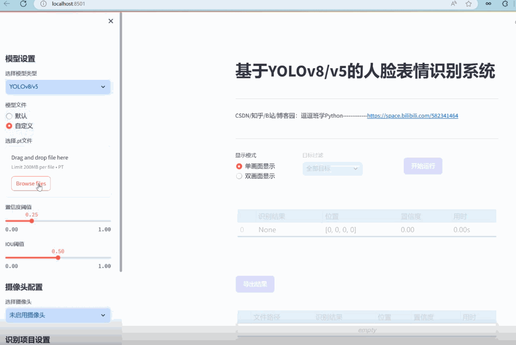Click the page title 基于YOLOv8/v5的人脸表情识别系统
This screenshot has height=345, width=516.
365,71
